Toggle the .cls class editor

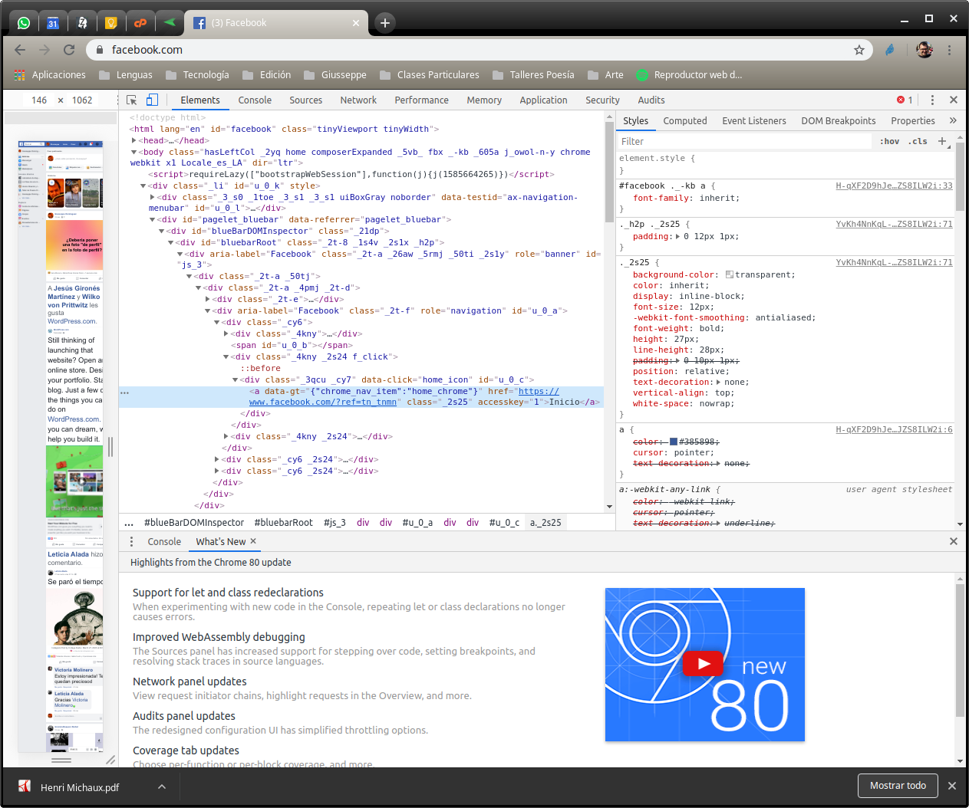pos(918,141)
